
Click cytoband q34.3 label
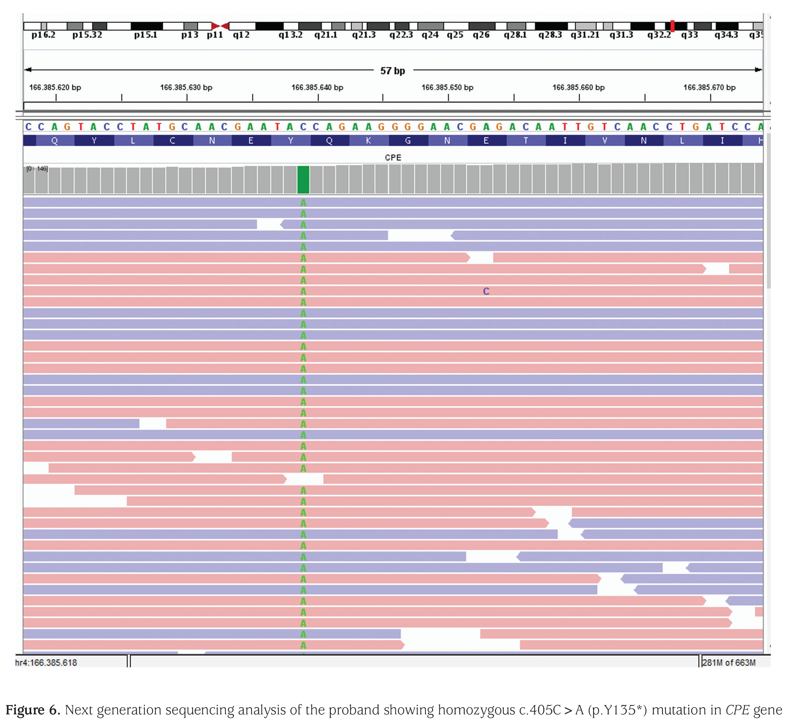click(x=726, y=35)
